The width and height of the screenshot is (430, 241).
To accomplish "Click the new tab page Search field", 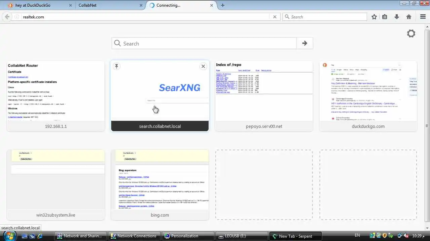I will tap(204, 43).
